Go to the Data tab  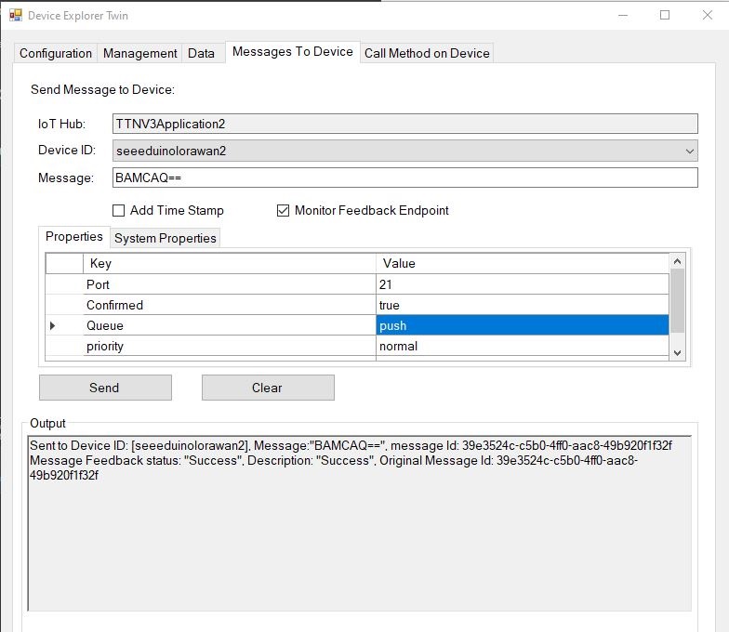(x=201, y=53)
